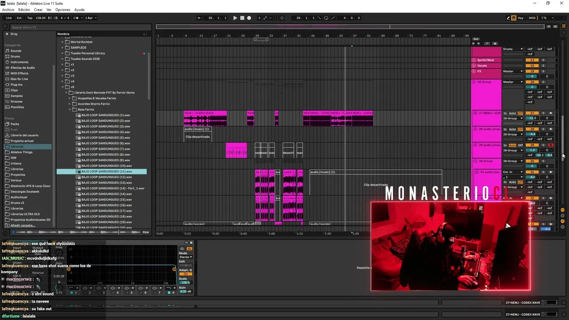The height and width of the screenshot is (320, 569).
Task: Set track 27 monitor to In
Action: 505,113
